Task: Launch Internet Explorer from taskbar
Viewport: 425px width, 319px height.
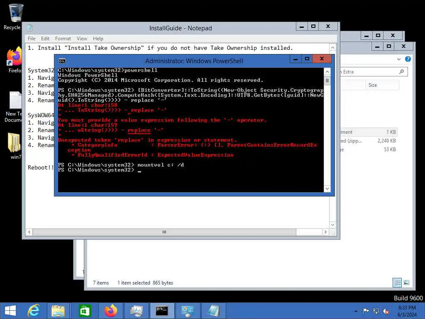Action: [34, 311]
